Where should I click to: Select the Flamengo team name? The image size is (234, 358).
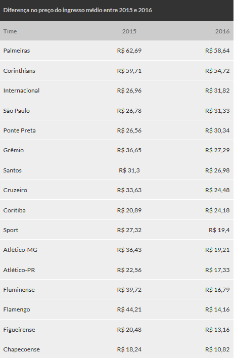17,309
